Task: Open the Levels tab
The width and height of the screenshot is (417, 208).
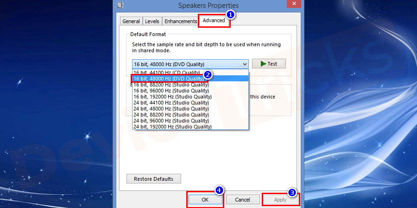Action: 152,21
